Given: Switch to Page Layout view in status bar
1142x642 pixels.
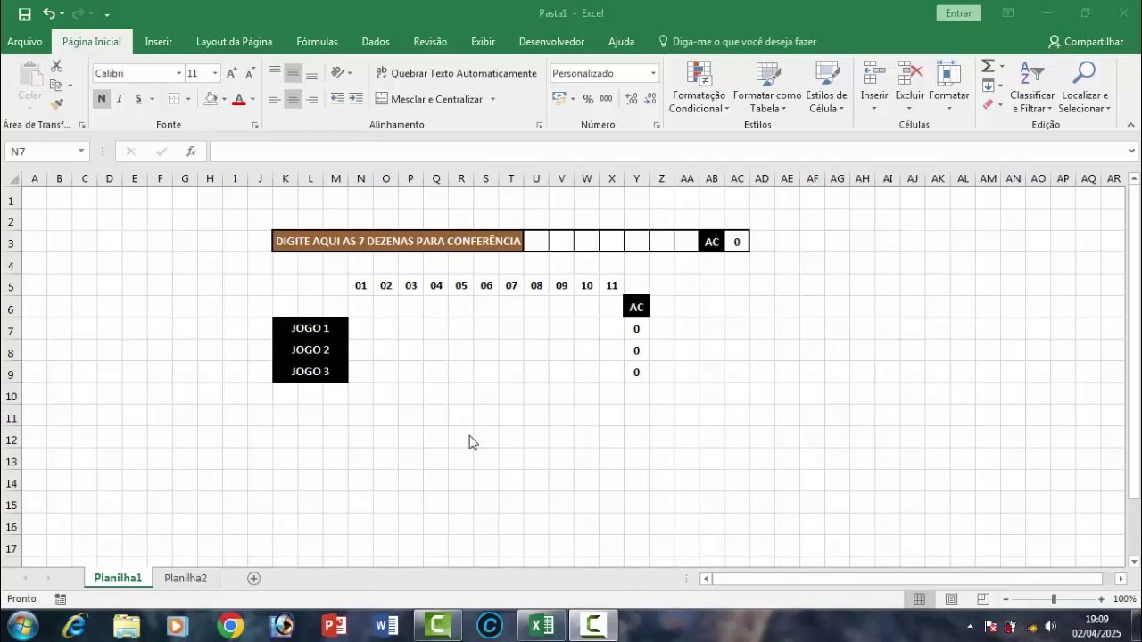Looking at the screenshot, I should [x=951, y=599].
